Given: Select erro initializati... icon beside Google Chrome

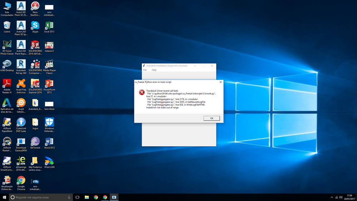Looking at the screenshot, I should [35, 184].
